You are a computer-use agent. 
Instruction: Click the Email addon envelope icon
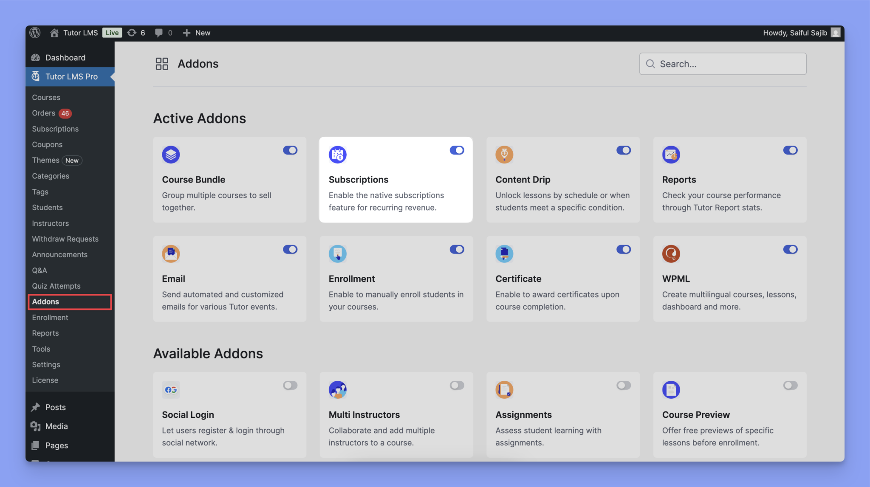(171, 253)
